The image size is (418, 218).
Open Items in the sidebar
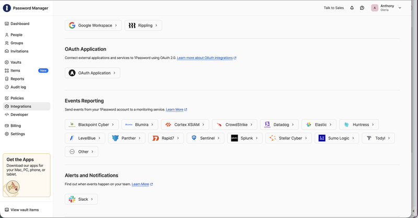point(27,70)
